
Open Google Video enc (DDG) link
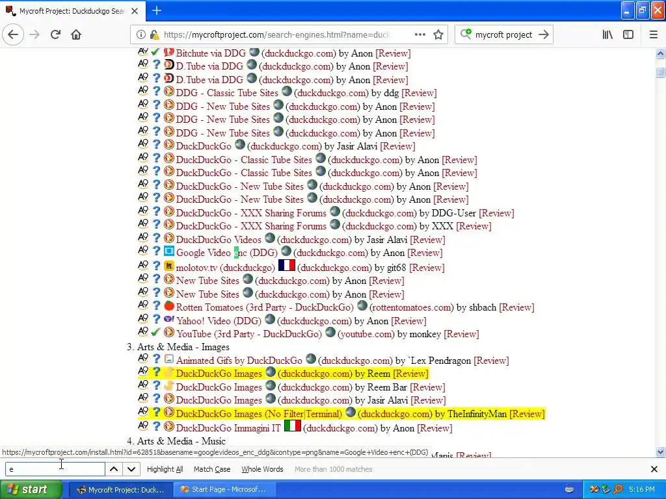(227, 253)
